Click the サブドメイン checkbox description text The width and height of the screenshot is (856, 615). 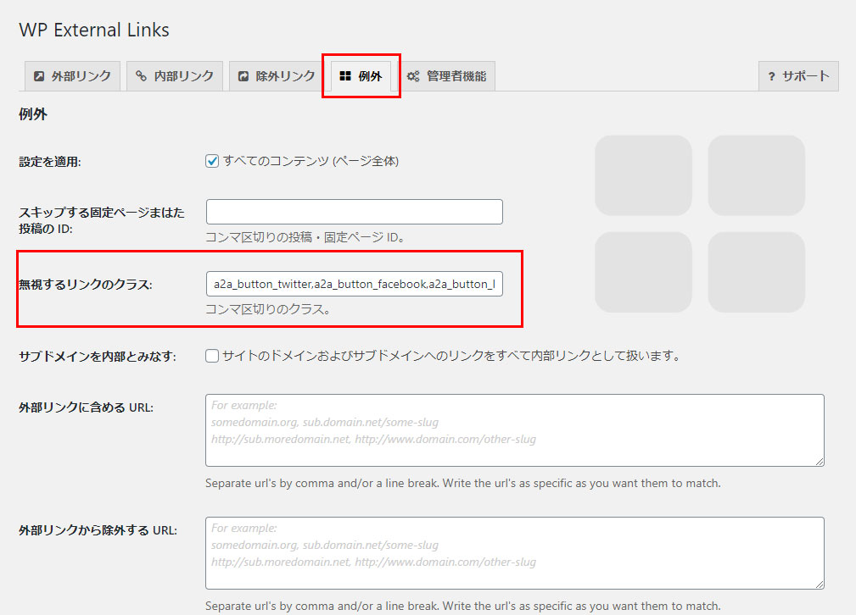(x=451, y=356)
